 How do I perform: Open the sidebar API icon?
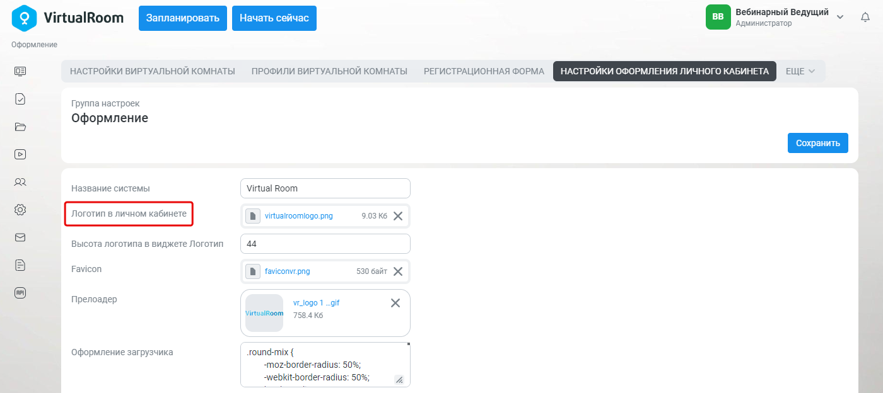click(x=20, y=293)
